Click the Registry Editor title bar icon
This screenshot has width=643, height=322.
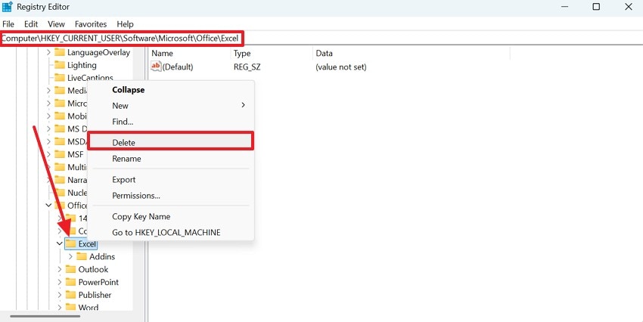pyautogui.click(x=8, y=7)
